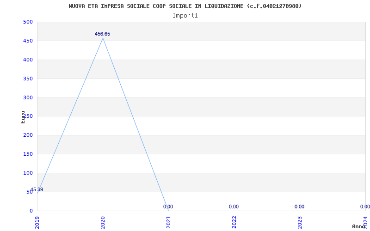Click the 0.00 label above 2024
The height and width of the screenshot is (231, 370).
[x=365, y=207]
